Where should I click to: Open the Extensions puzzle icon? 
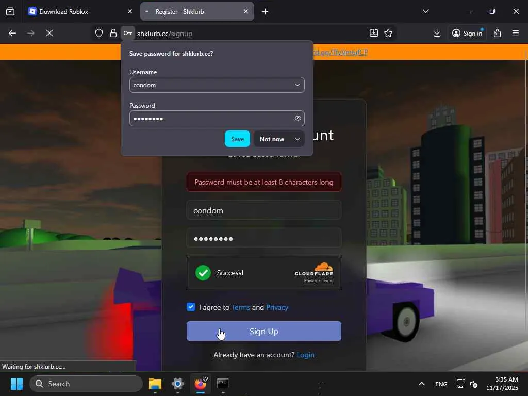click(498, 33)
